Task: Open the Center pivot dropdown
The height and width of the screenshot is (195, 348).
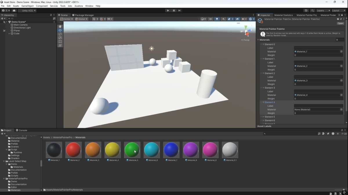Action: (67, 19)
